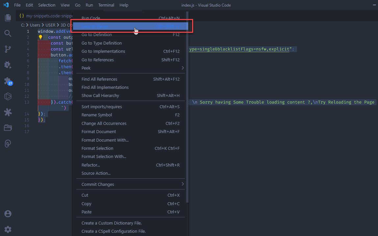Open the asterisk-shaped extension view
The width and height of the screenshot is (378, 236).
pyautogui.click(x=8, y=112)
